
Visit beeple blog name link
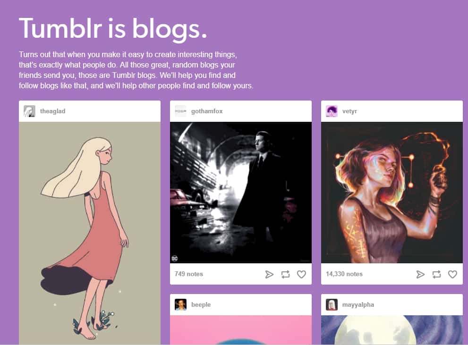click(201, 305)
